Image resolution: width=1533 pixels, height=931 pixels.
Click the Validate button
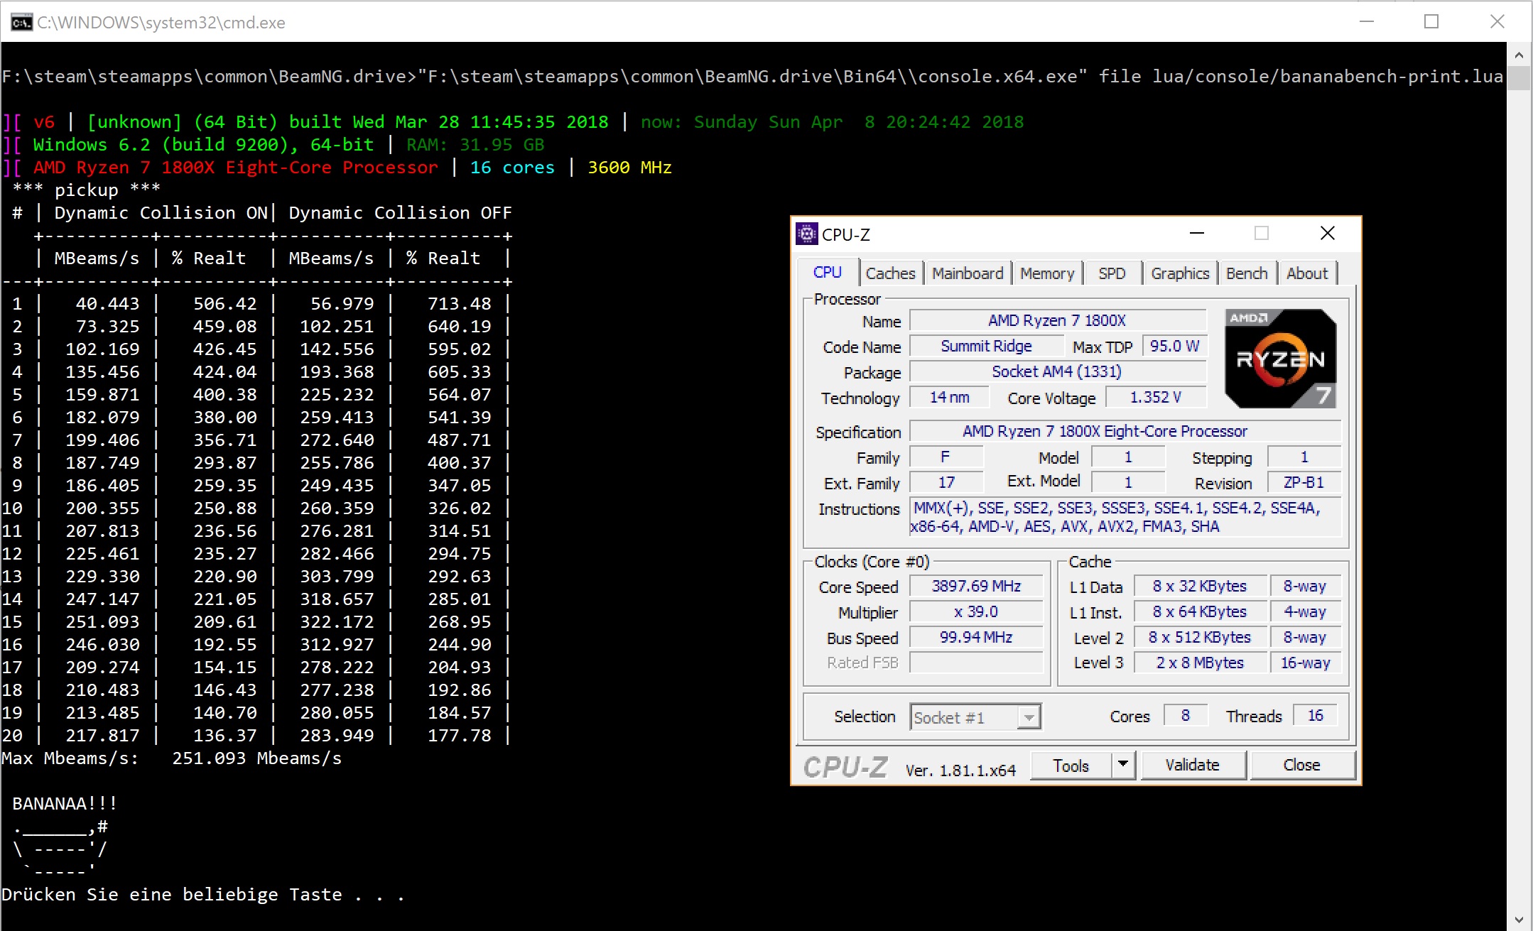pos(1193,766)
